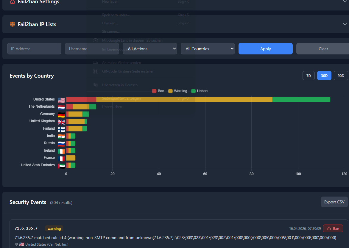Click the United States (CariNet, Inc.) location text

[47, 244]
